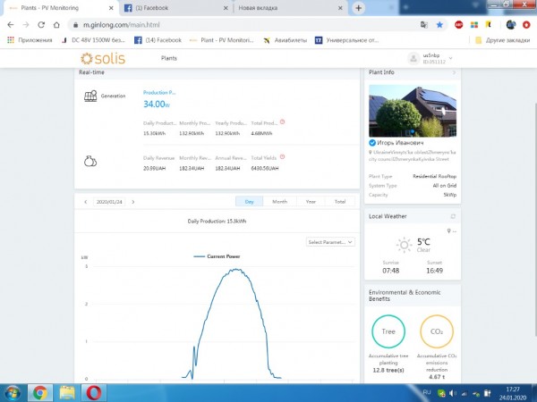Click the CO2 benefit circle
The width and height of the screenshot is (537, 402).
[437, 331]
